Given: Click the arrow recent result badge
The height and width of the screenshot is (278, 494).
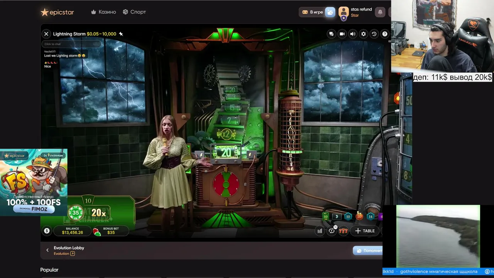Looking at the screenshot, I should [337, 217].
